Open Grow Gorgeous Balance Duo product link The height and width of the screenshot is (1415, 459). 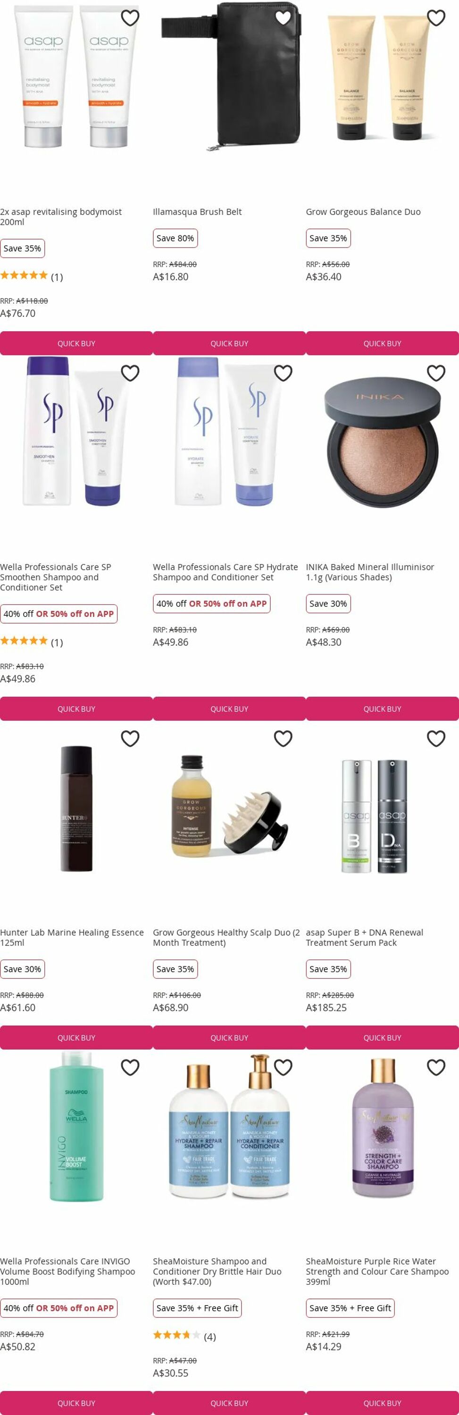tap(363, 211)
